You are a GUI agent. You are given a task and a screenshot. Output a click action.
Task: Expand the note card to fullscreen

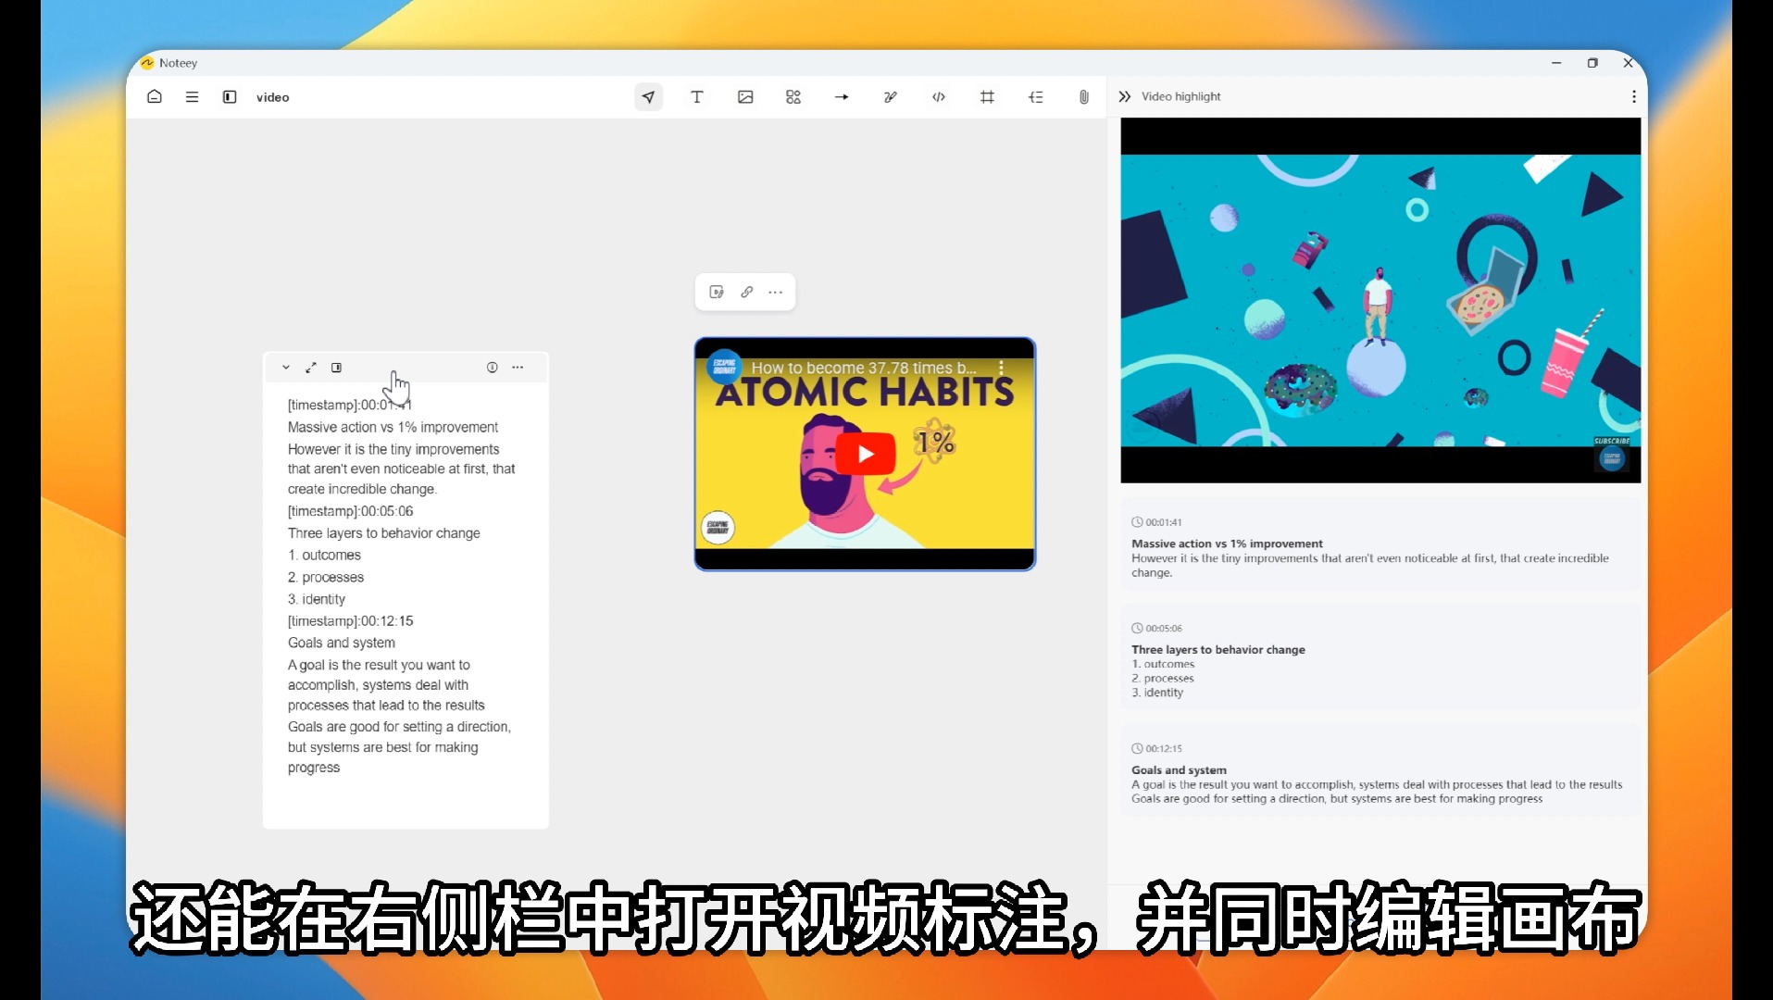point(311,368)
